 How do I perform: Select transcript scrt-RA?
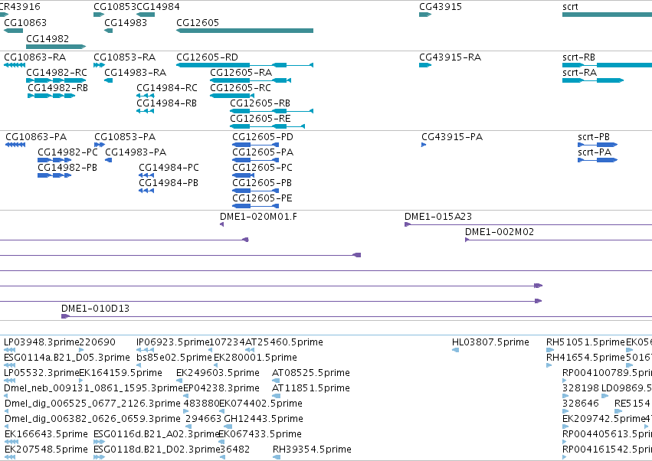point(593,80)
